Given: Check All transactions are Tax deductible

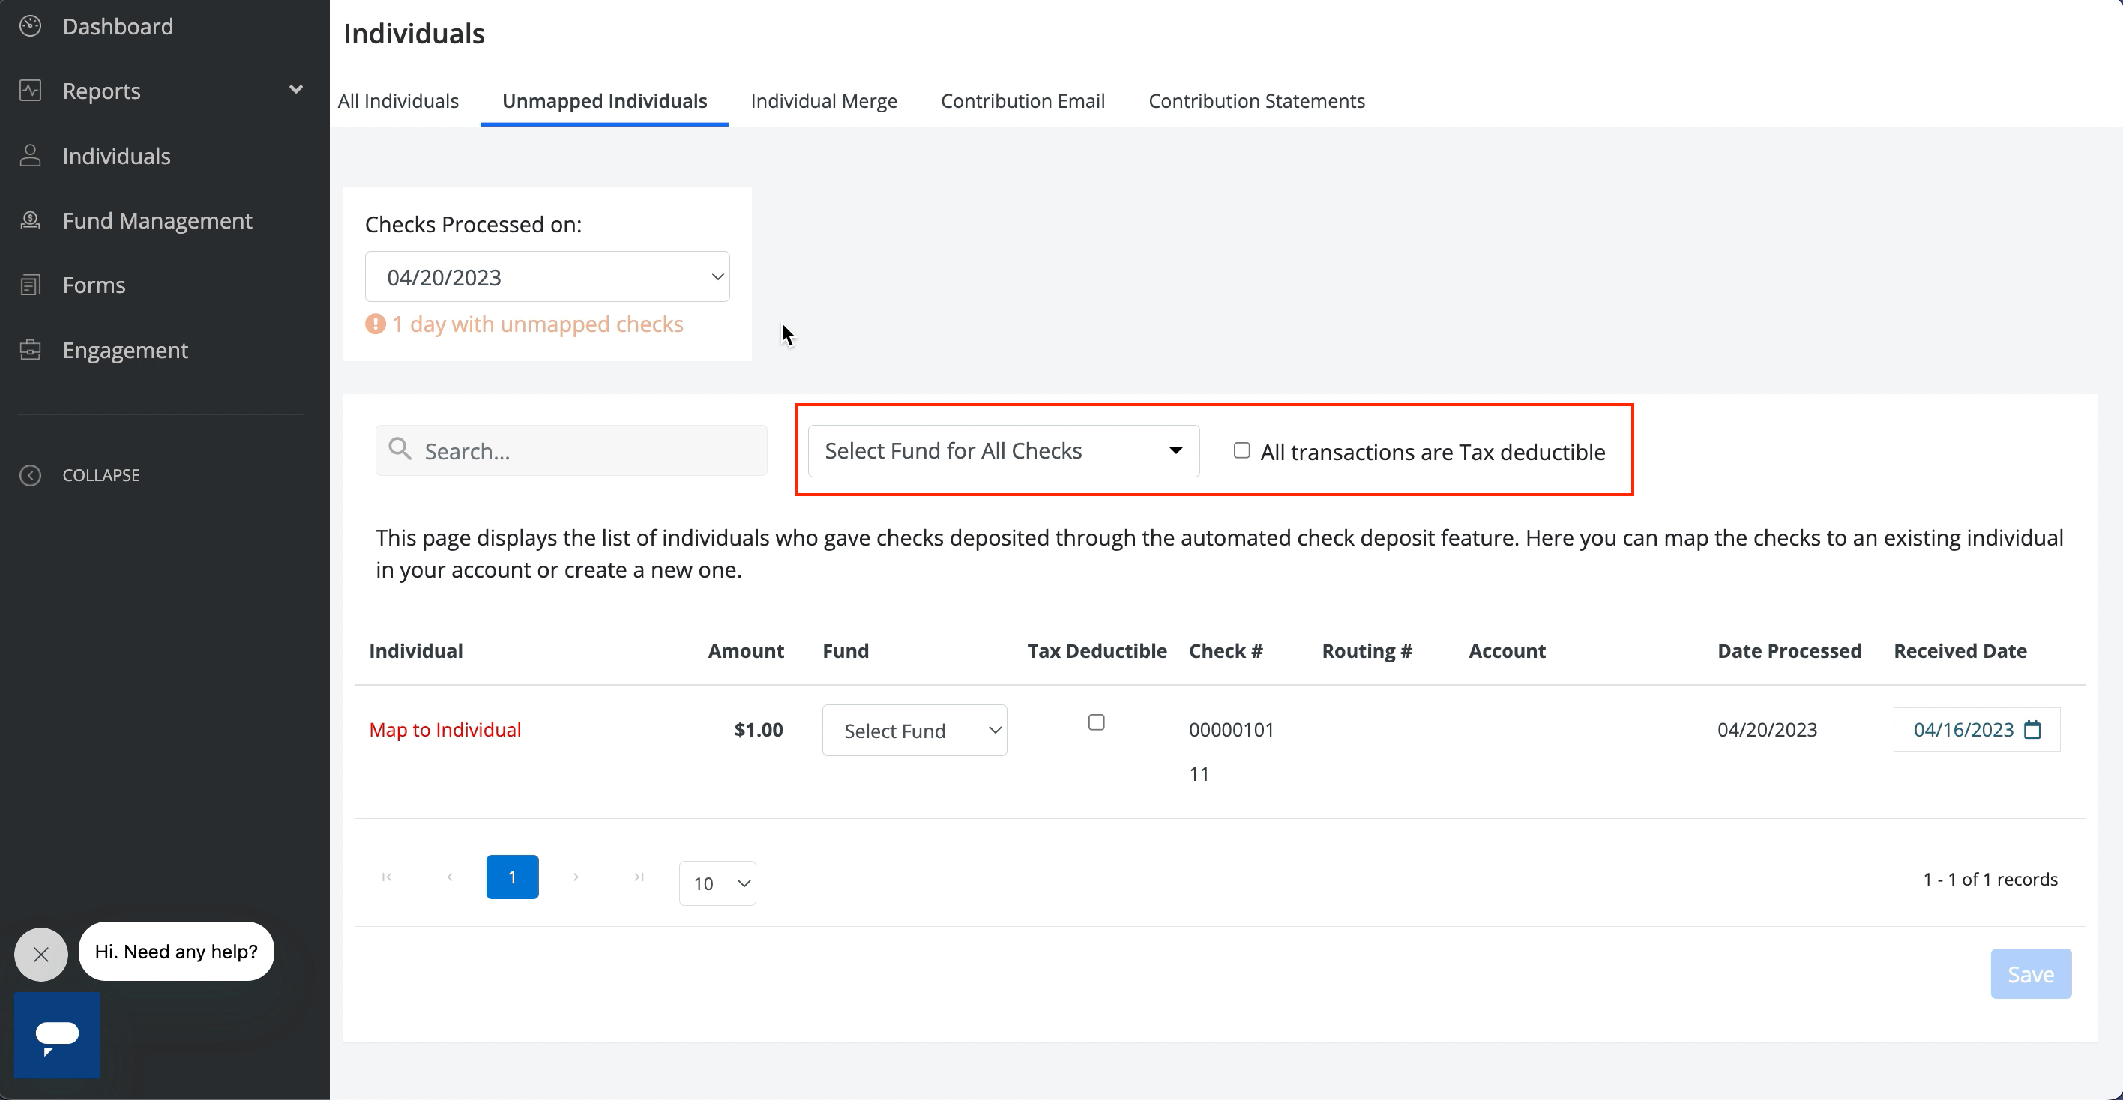Looking at the screenshot, I should pos(1241,450).
